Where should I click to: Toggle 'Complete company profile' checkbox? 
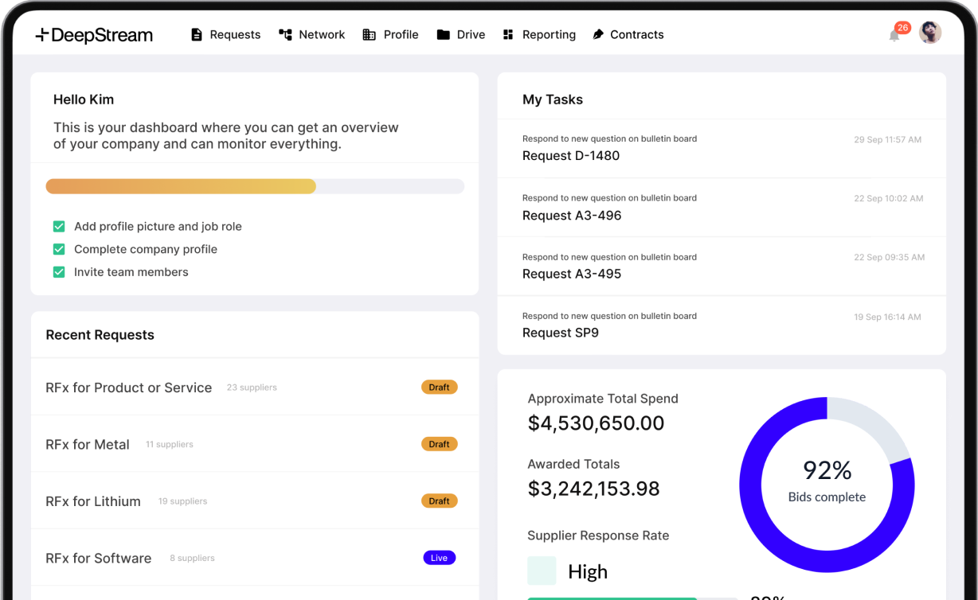[x=59, y=249]
